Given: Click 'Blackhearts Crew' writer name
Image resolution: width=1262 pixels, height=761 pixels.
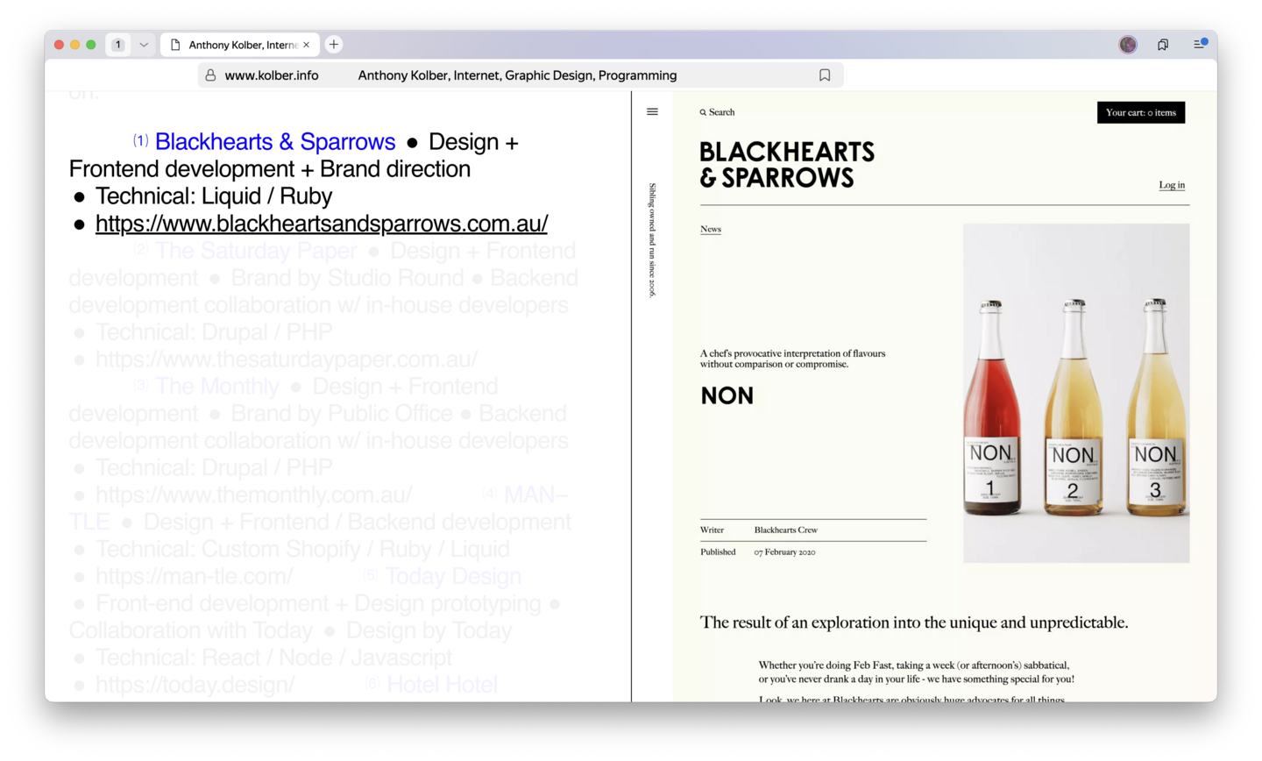Looking at the screenshot, I should [x=786, y=530].
